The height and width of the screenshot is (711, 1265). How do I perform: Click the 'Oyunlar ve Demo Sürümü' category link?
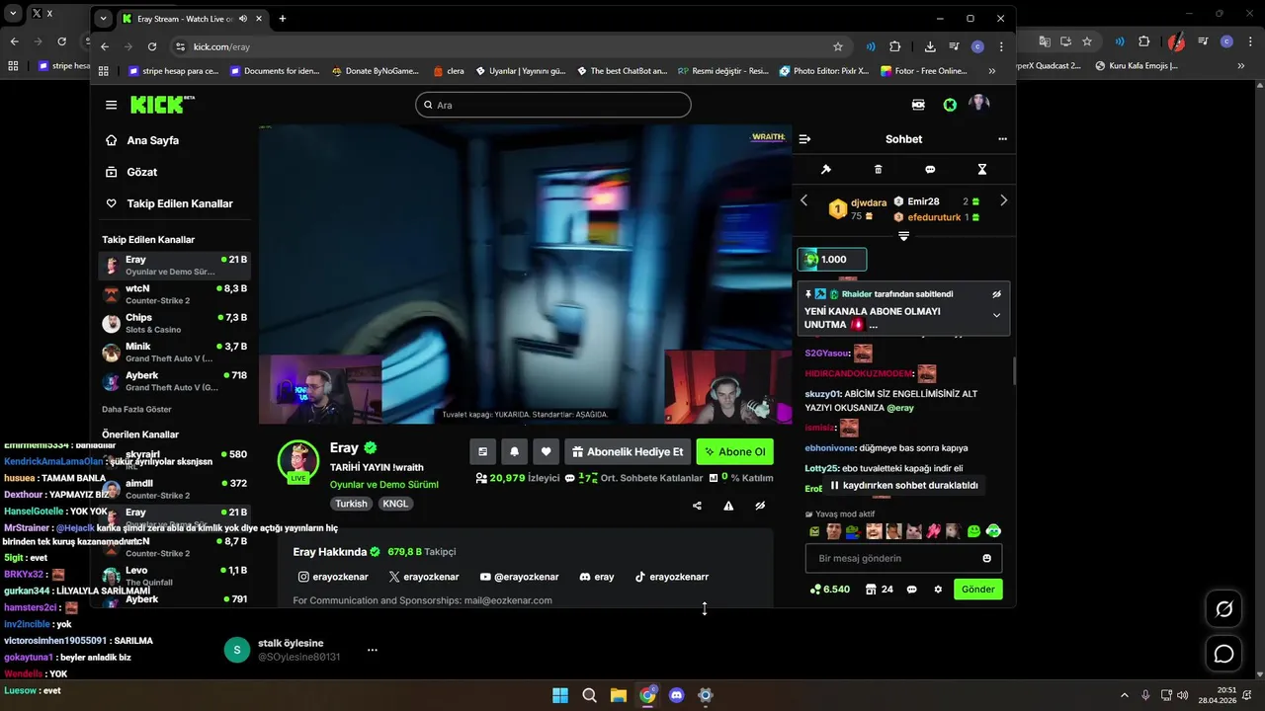[384, 485]
